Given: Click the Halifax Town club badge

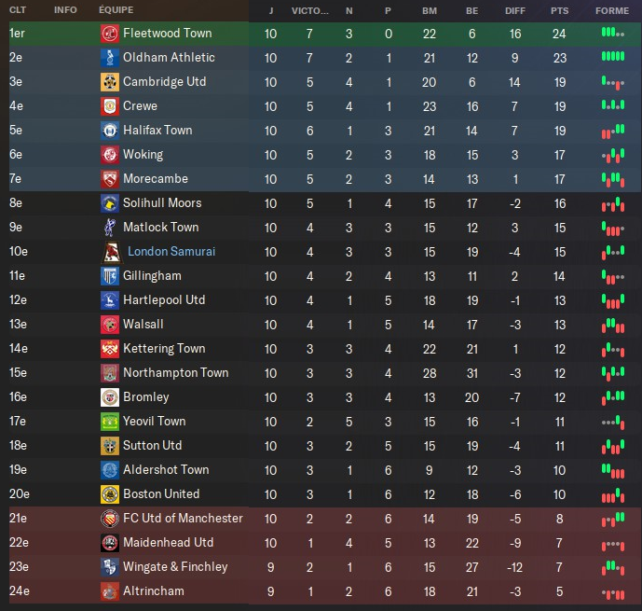Looking at the screenshot, I should coord(109,131).
